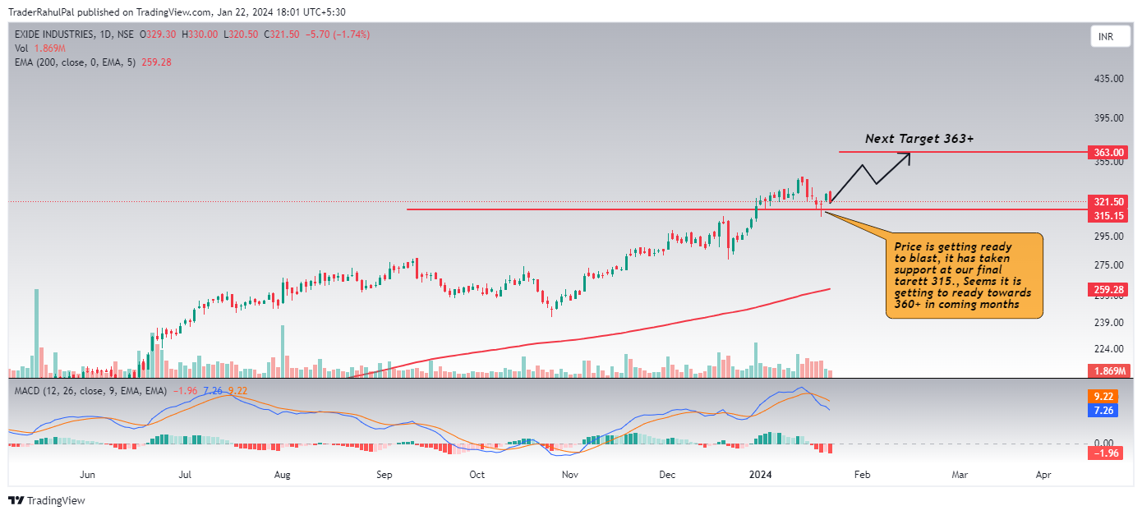The image size is (1142, 515).
Task: Click the Nov label on the time axis
Action: (570, 475)
